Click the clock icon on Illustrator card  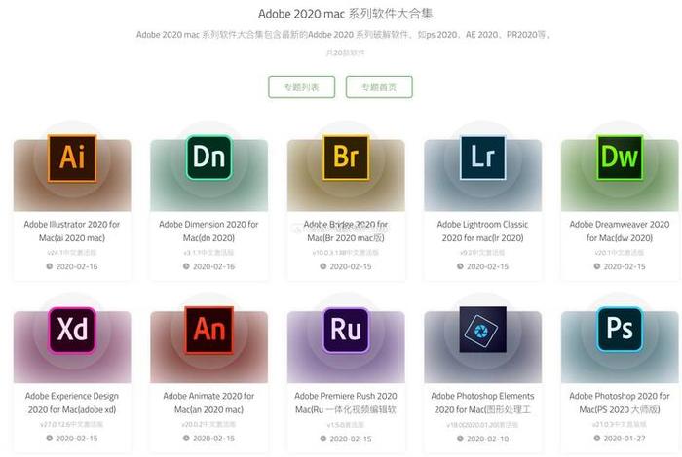pyautogui.click(x=49, y=266)
